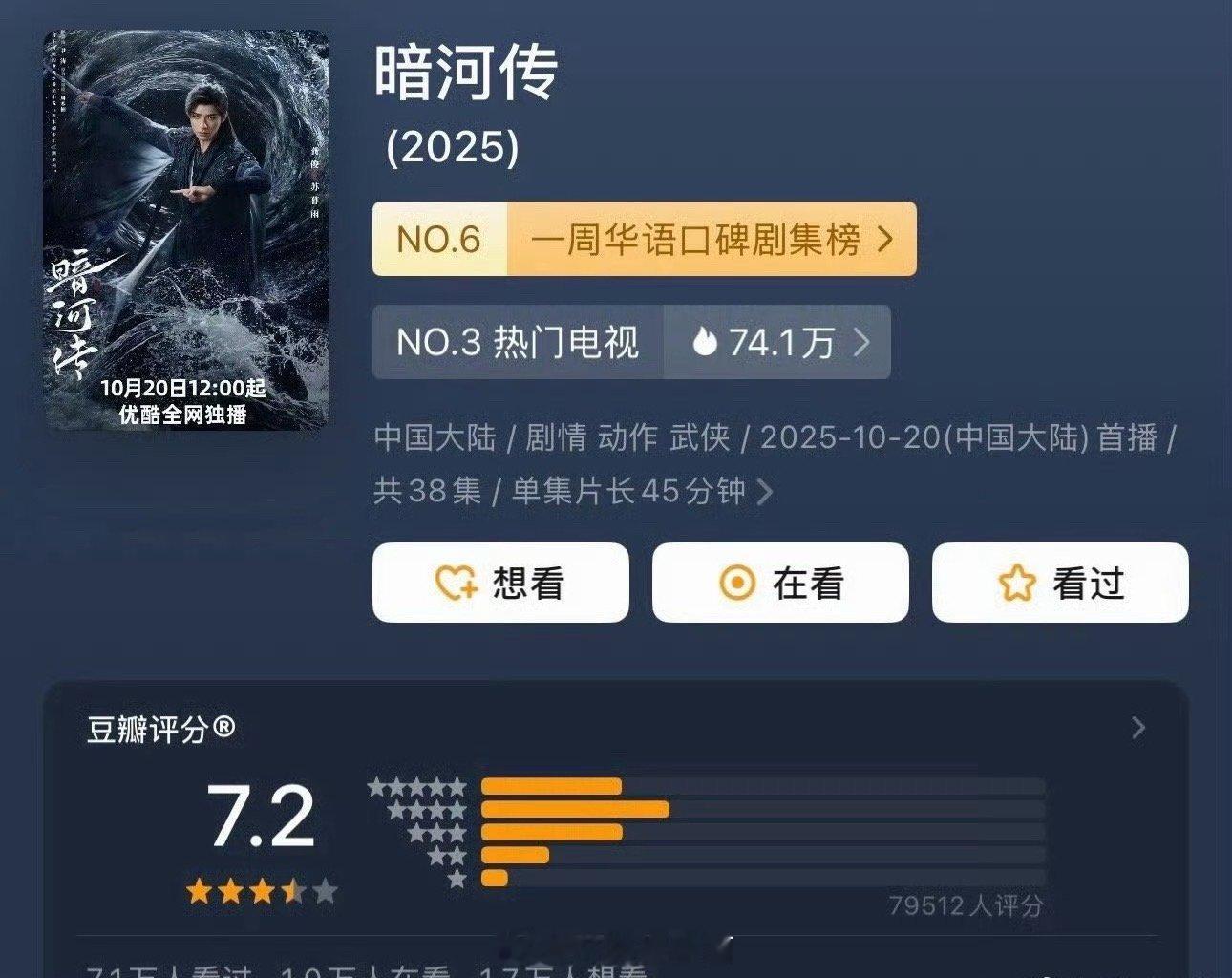Image resolution: width=1232 pixels, height=978 pixels.
Task: Mark the show as 看过
Action: 1060,583
